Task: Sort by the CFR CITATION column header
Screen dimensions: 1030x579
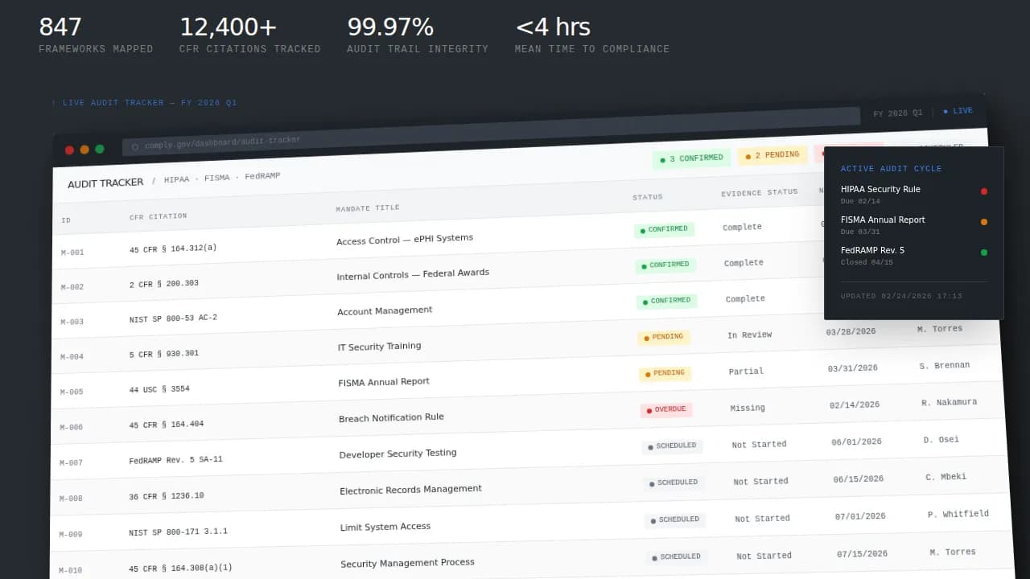Action: click(x=159, y=216)
